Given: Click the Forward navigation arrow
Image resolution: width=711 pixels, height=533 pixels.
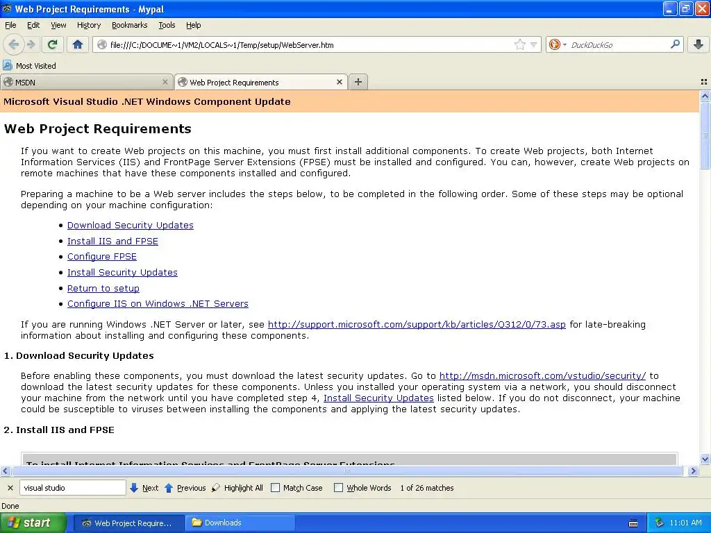Looking at the screenshot, I should pos(31,44).
